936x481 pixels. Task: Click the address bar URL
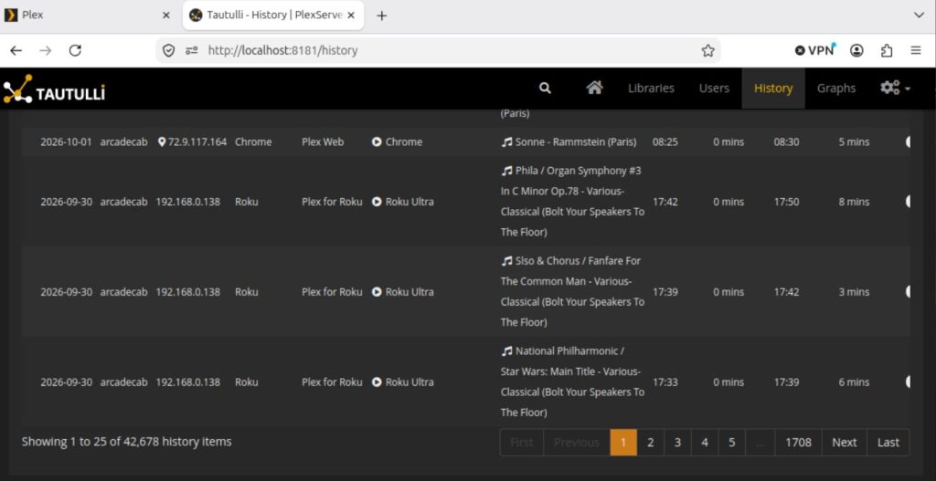click(282, 51)
